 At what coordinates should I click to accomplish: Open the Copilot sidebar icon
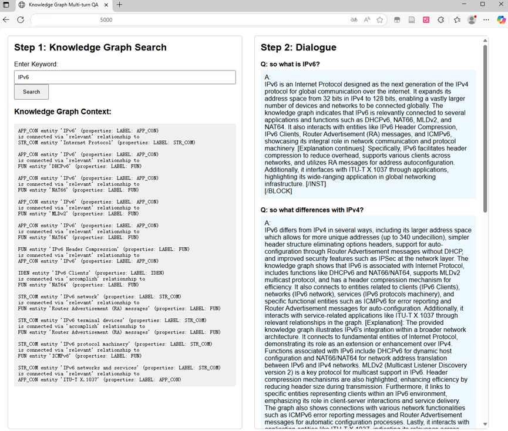pyautogui.click(x=501, y=20)
